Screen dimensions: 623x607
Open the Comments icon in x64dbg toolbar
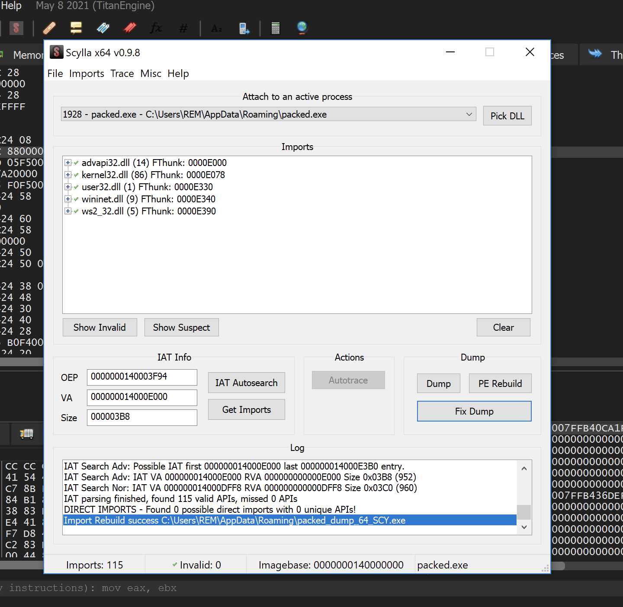tap(76, 28)
